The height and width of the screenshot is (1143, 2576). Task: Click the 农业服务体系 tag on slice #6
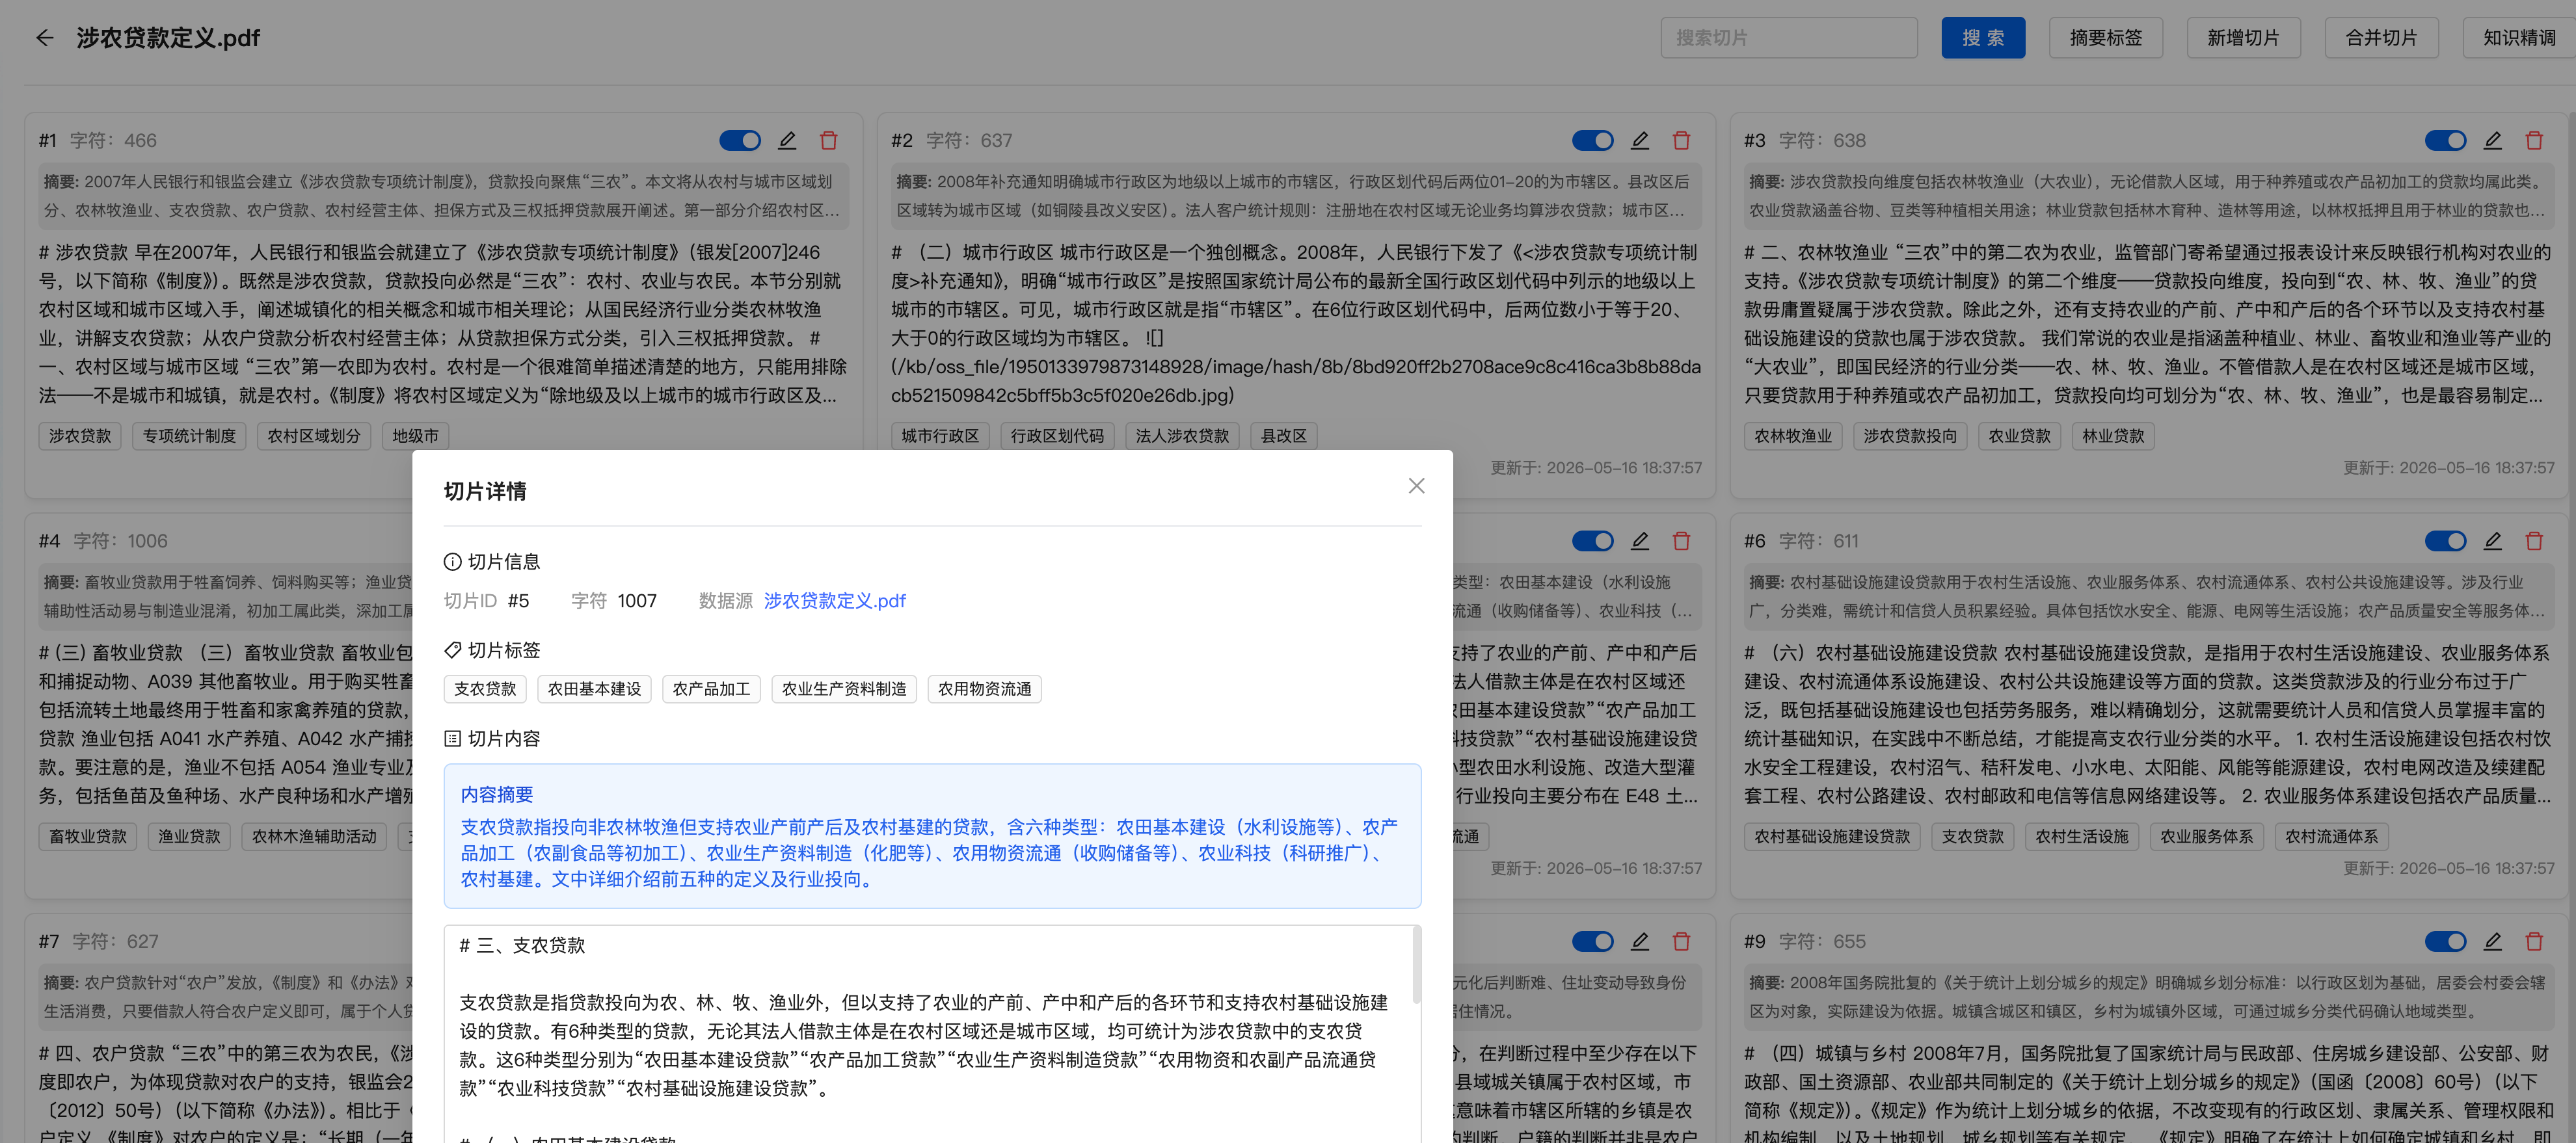pyautogui.click(x=2207, y=837)
